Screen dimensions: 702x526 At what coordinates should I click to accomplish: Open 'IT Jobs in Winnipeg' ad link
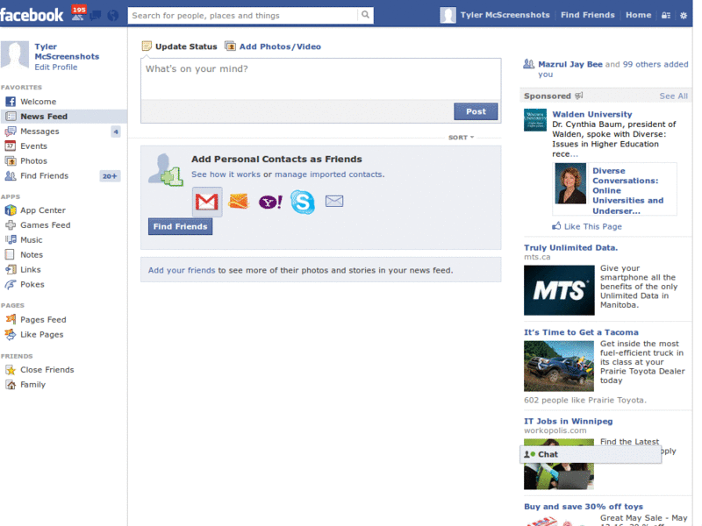click(x=568, y=421)
